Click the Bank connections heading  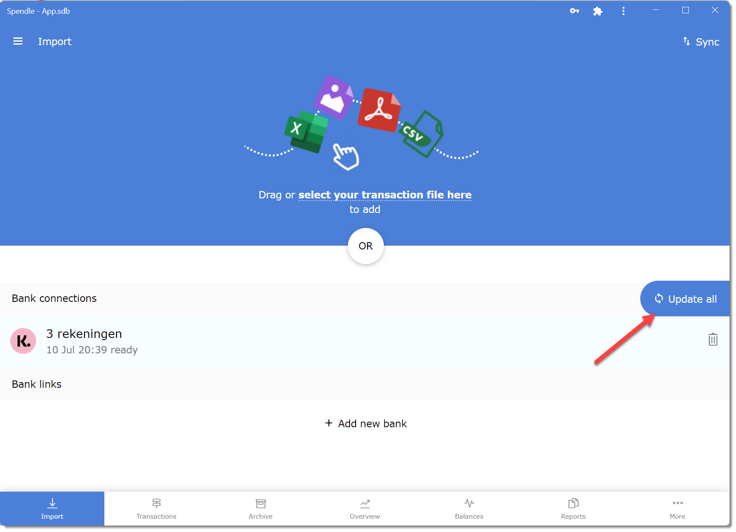coord(54,298)
